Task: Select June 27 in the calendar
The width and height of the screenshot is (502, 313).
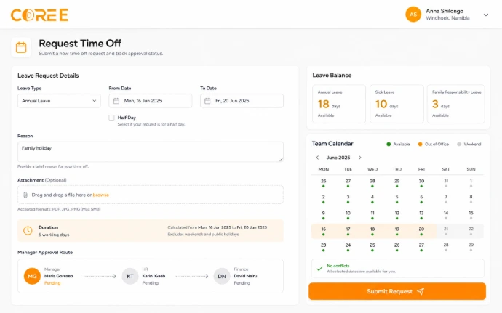Action: coord(421,247)
